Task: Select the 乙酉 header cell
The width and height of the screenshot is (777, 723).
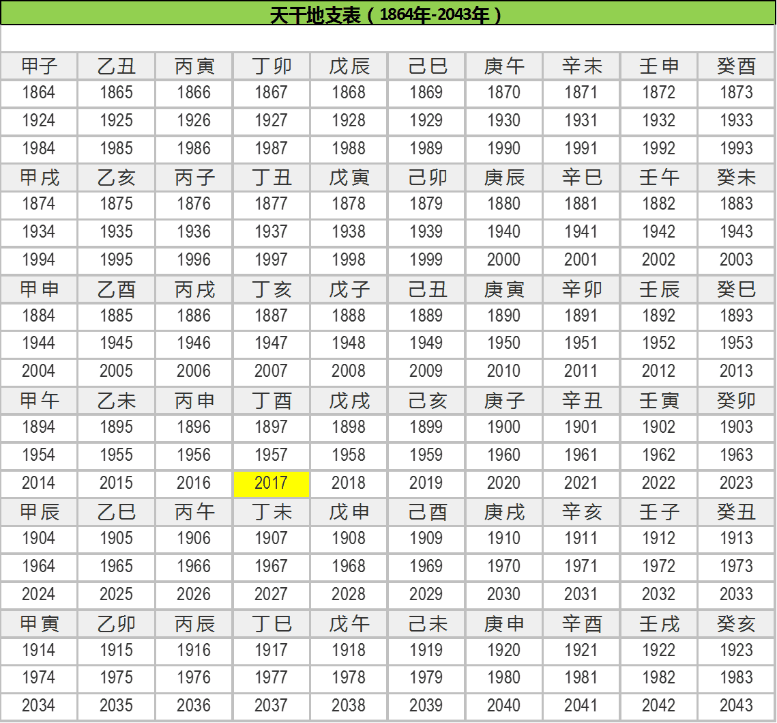Action: point(116,289)
